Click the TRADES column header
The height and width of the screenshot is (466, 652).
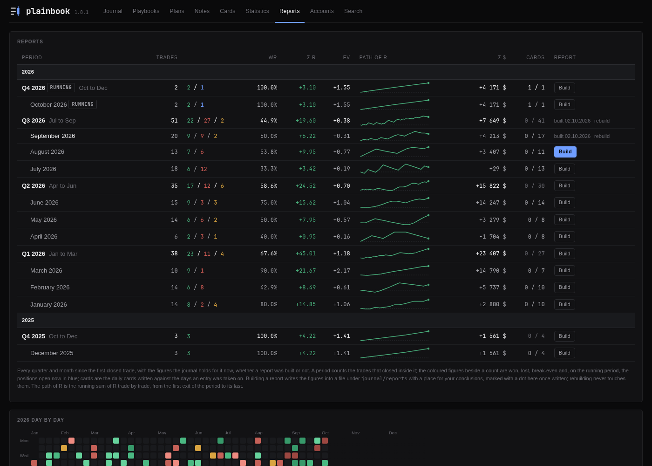point(167,57)
